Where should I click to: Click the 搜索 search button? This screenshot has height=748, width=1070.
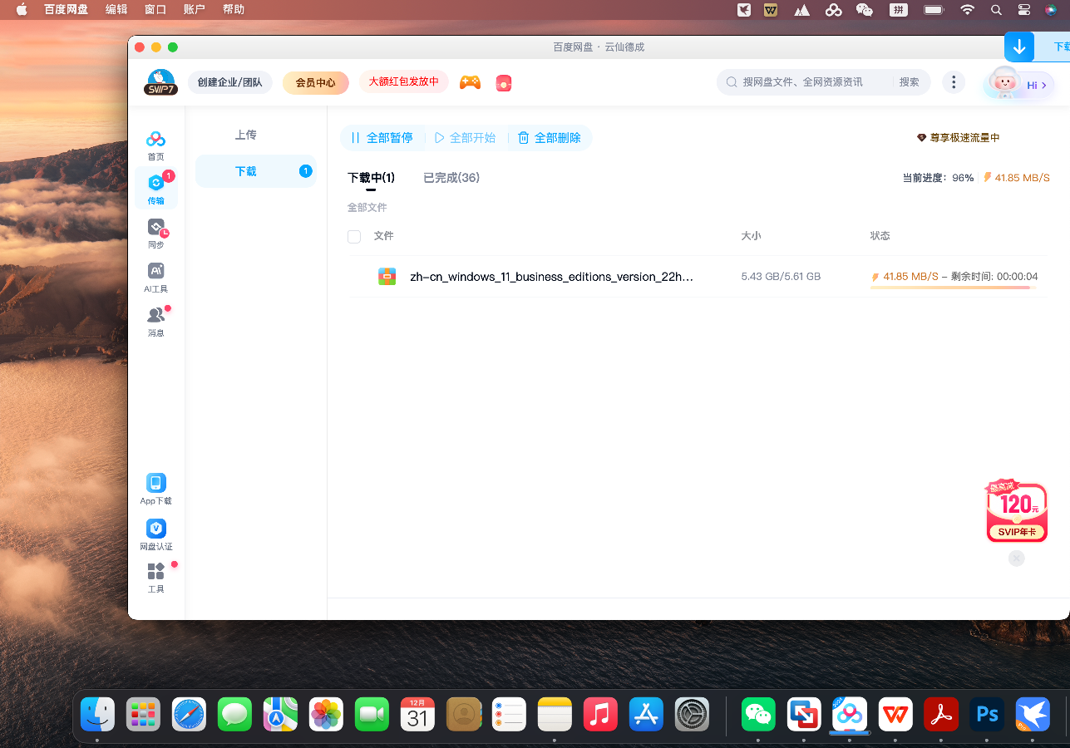click(910, 82)
